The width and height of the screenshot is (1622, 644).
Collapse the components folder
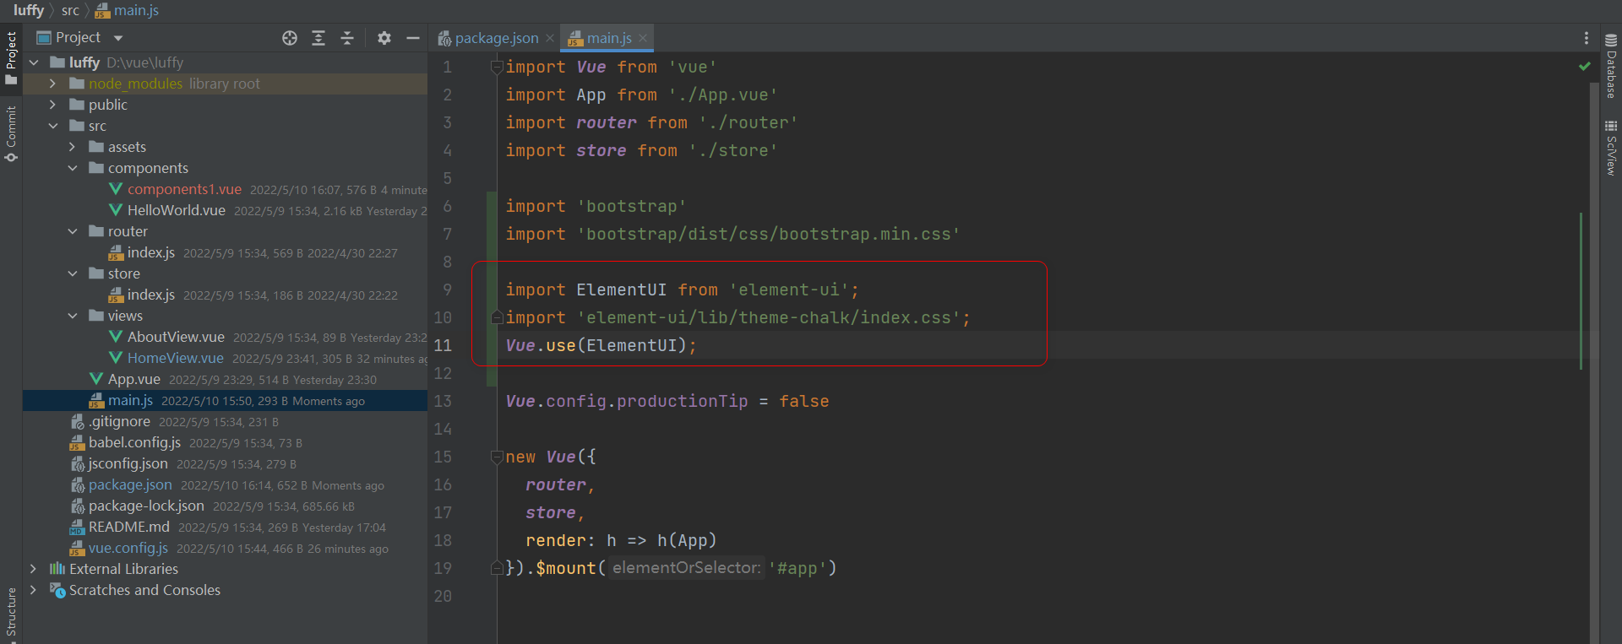72,168
